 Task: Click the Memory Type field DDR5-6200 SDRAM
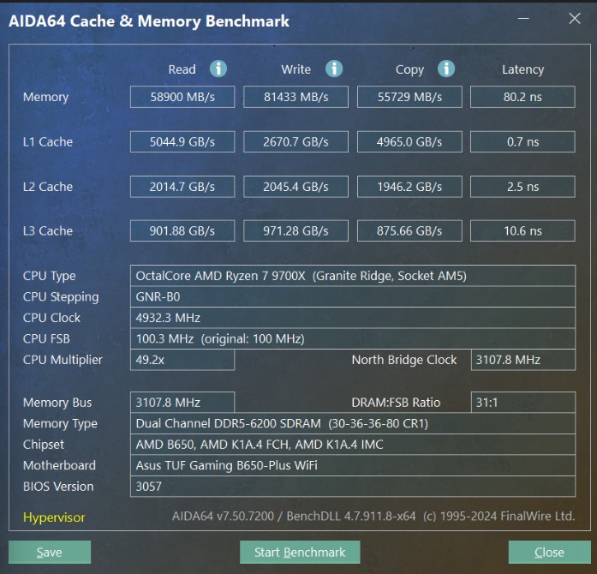point(353,423)
